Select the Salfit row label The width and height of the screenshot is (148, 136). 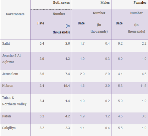click(6, 43)
